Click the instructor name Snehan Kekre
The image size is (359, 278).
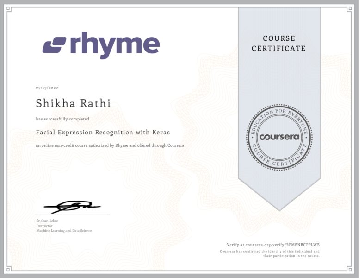click(47, 221)
